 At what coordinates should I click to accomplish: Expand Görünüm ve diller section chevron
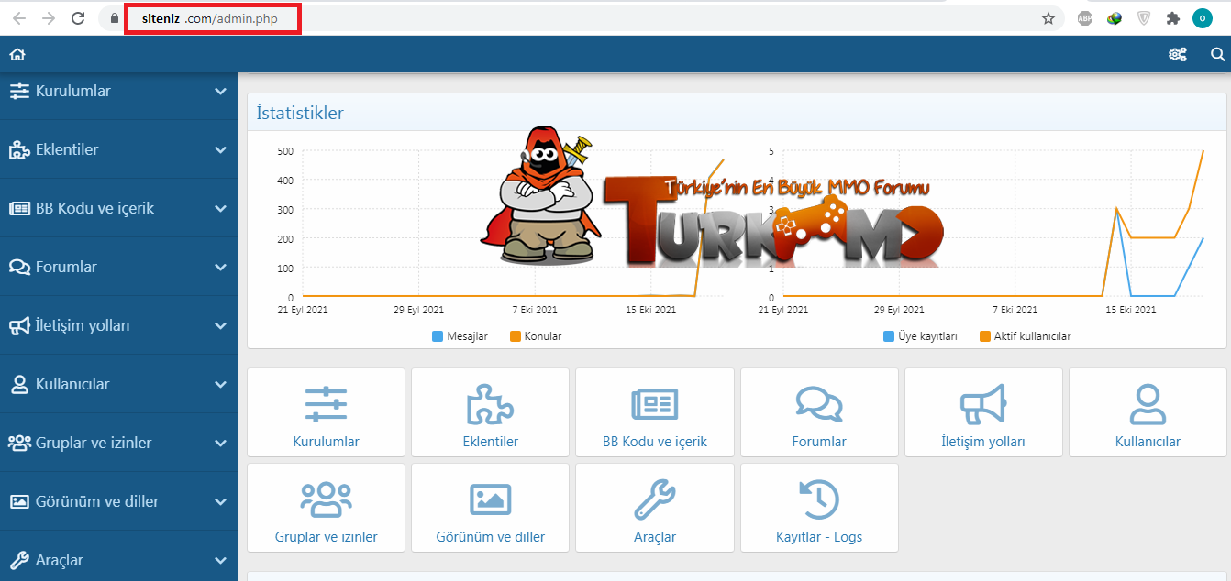pos(220,502)
